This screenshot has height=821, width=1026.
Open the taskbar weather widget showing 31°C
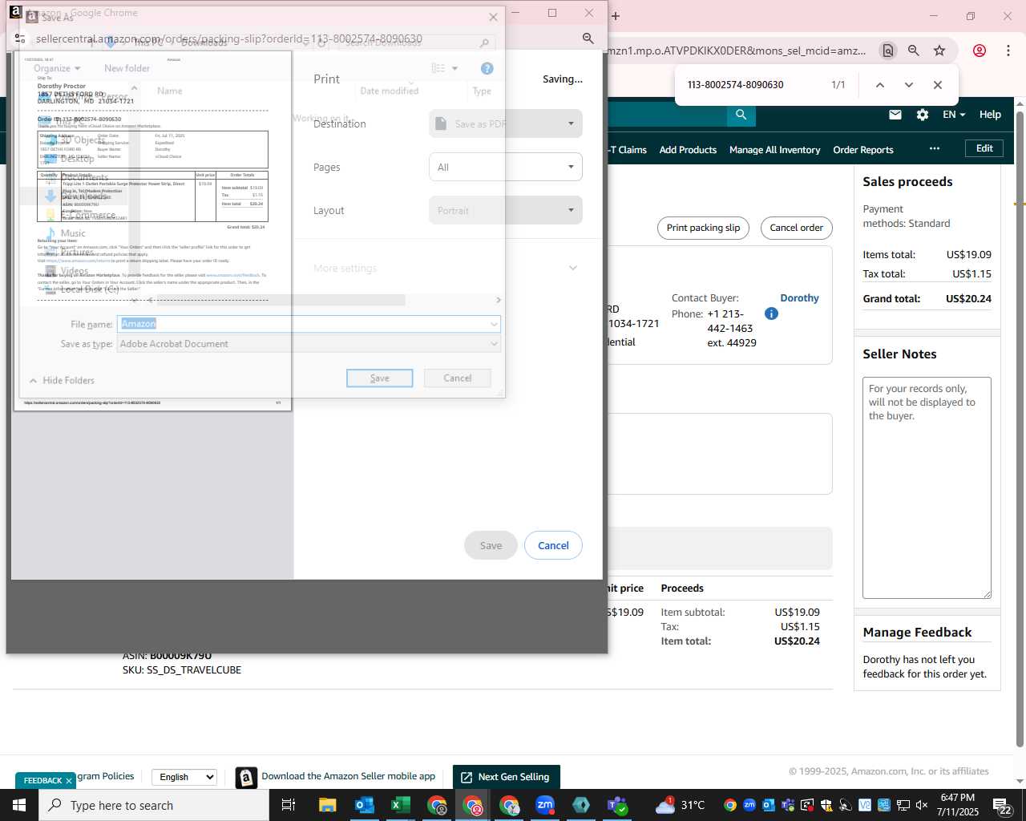681,805
